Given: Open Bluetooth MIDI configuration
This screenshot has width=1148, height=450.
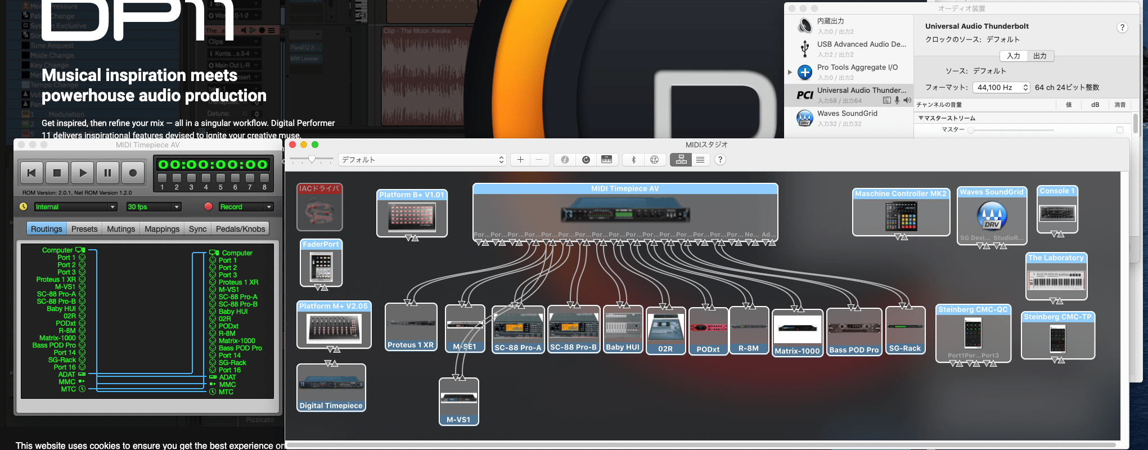Looking at the screenshot, I should pyautogui.click(x=633, y=160).
